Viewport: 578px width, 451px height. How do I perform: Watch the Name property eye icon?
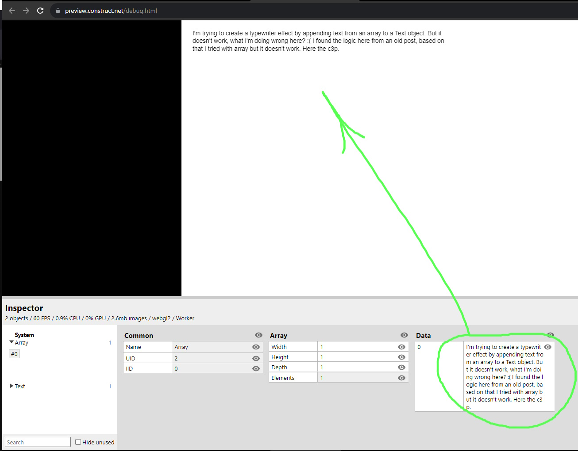pyautogui.click(x=256, y=347)
